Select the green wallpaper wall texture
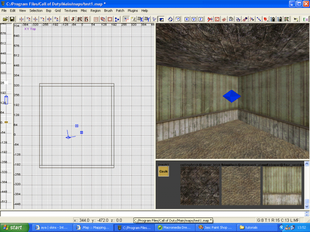The image size is (310, 232). pos(282,186)
